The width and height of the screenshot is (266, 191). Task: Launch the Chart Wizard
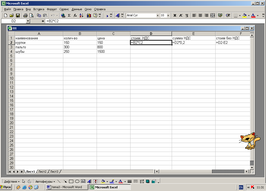(x=89, y=15)
